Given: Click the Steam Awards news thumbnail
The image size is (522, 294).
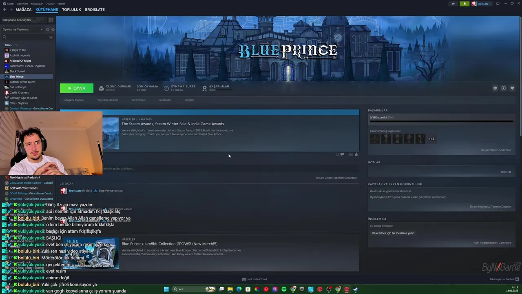Looking at the screenshot, I should [111, 133].
